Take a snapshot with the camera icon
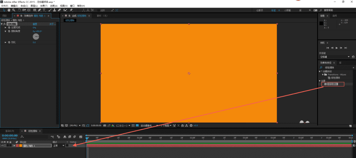356x158 pixels. 105,125
